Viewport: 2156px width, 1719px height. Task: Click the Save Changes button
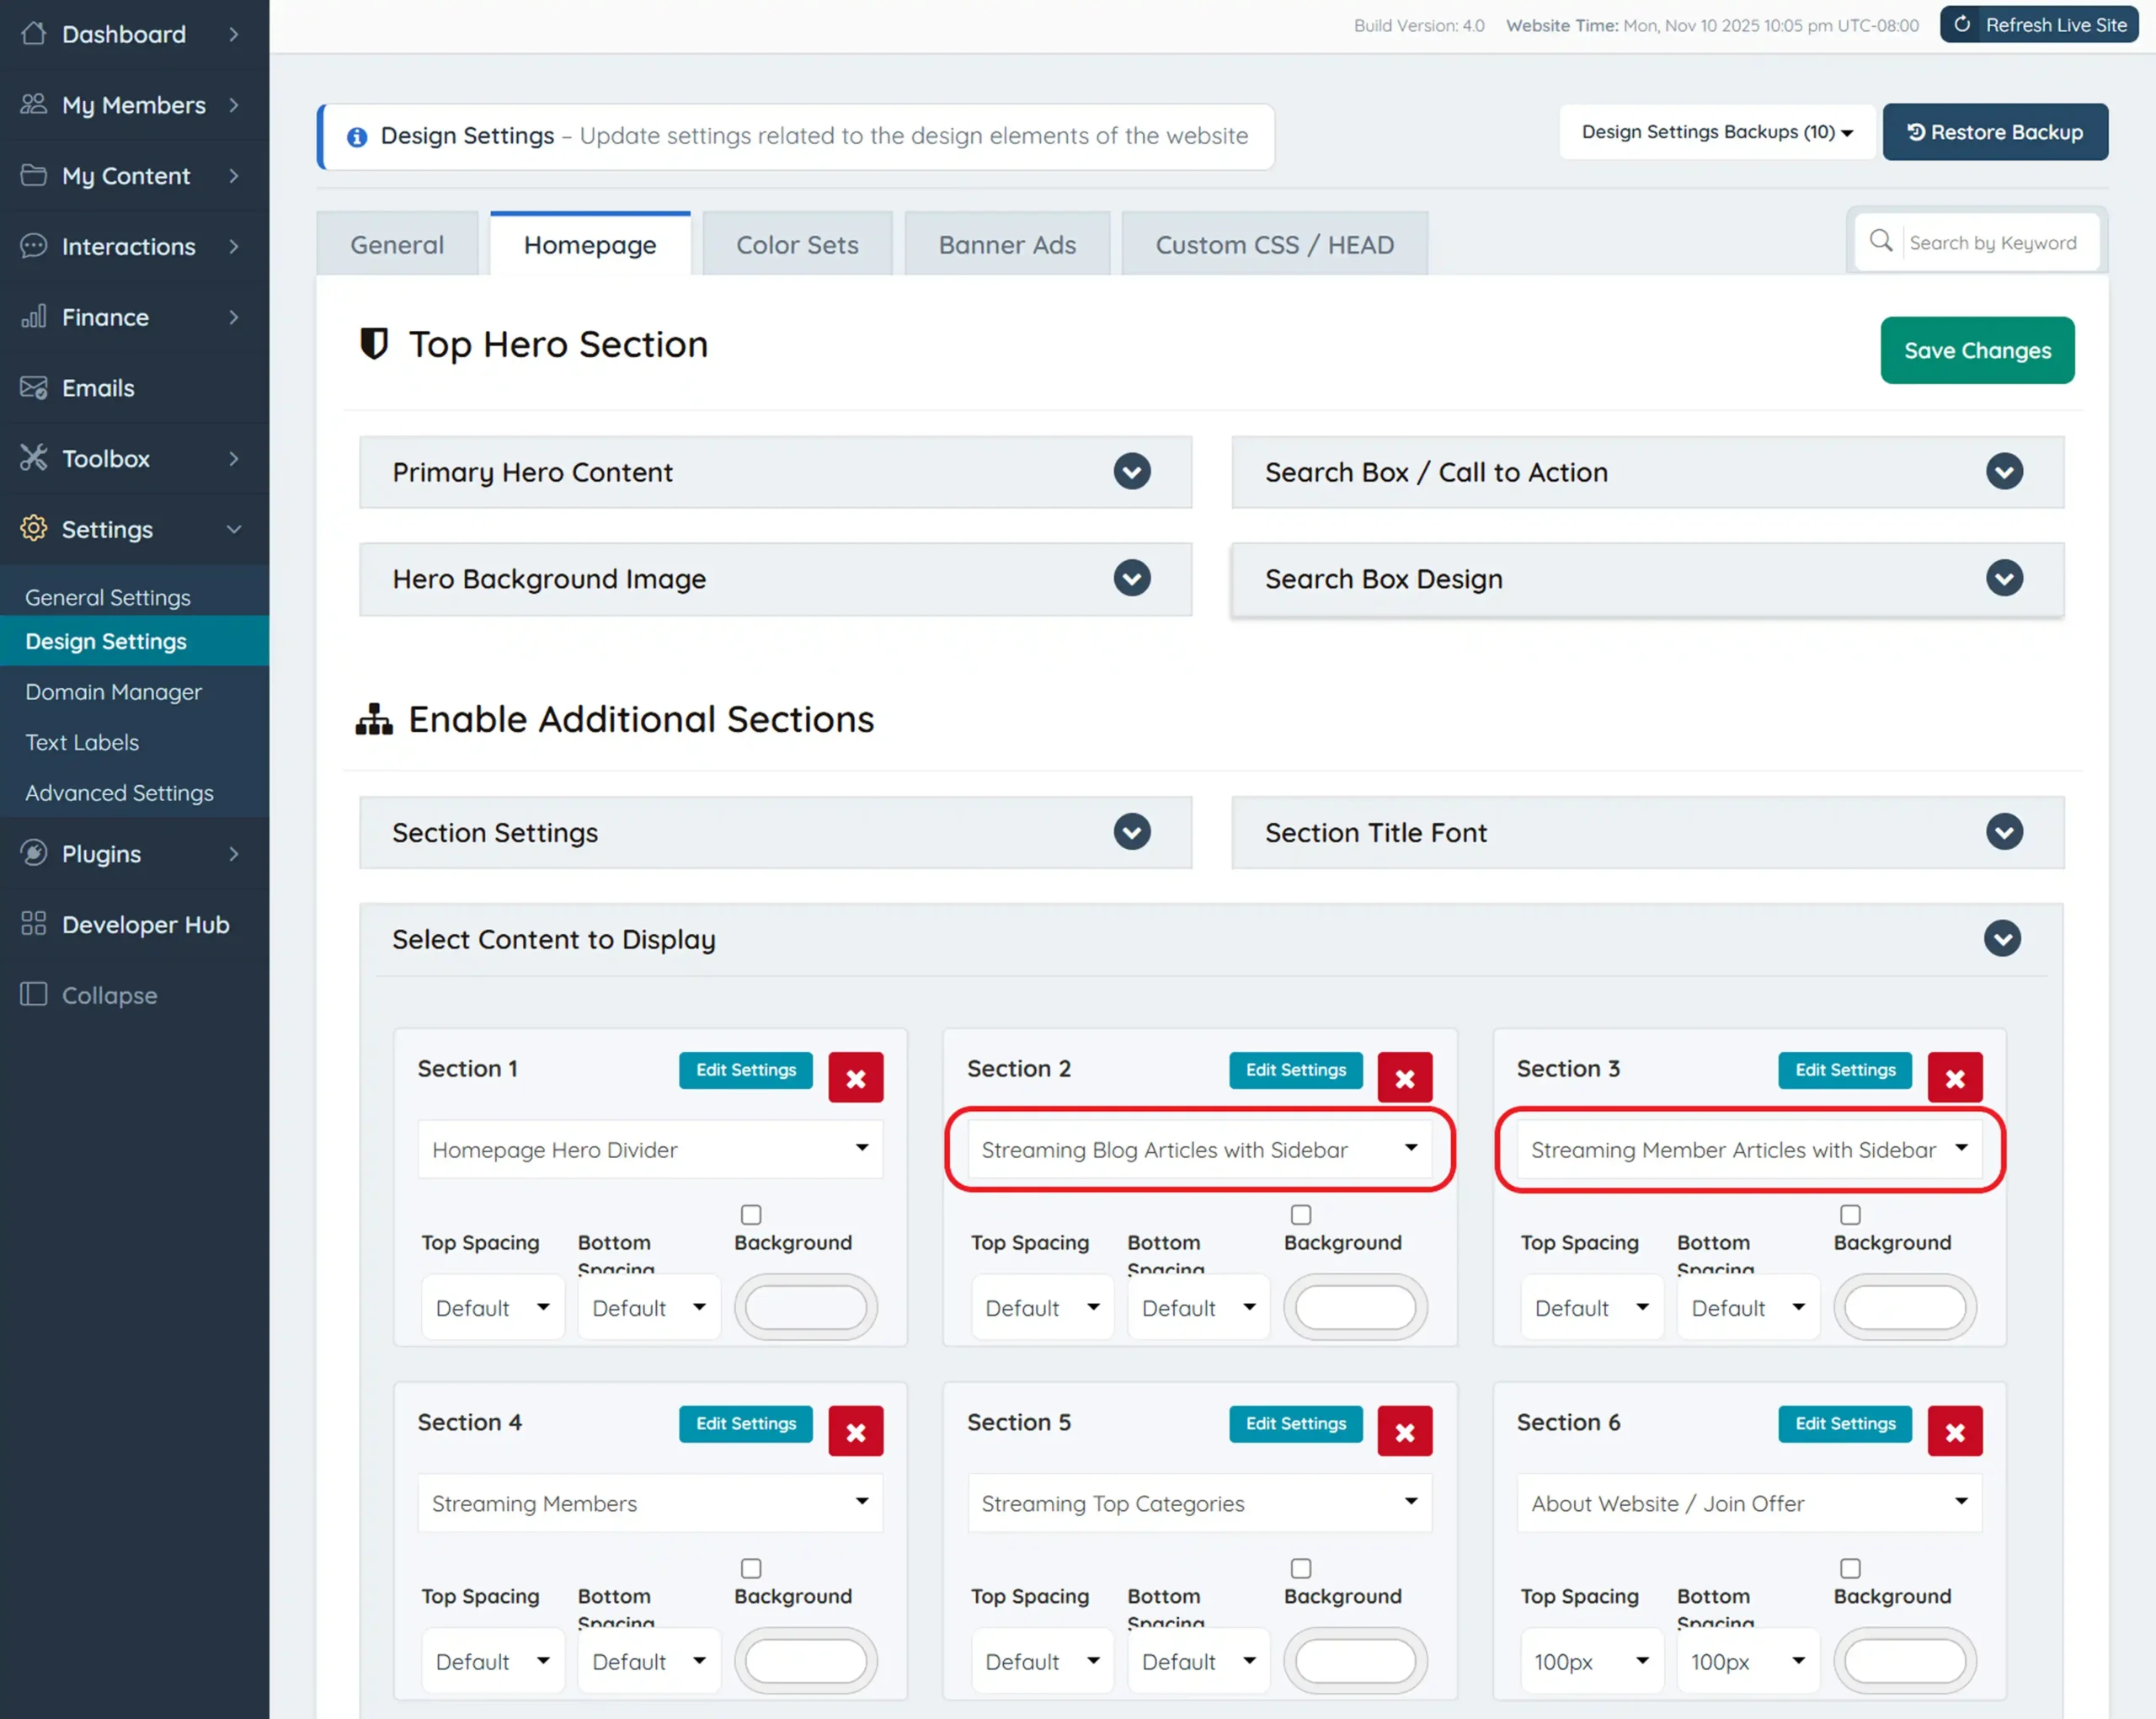point(1977,350)
